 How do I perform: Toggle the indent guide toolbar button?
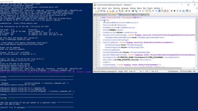[x=159, y=11]
